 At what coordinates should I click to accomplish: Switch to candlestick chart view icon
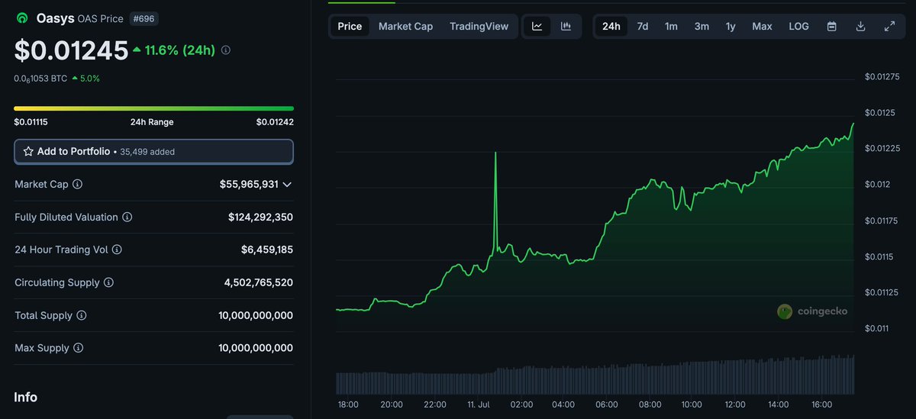pyautogui.click(x=566, y=26)
